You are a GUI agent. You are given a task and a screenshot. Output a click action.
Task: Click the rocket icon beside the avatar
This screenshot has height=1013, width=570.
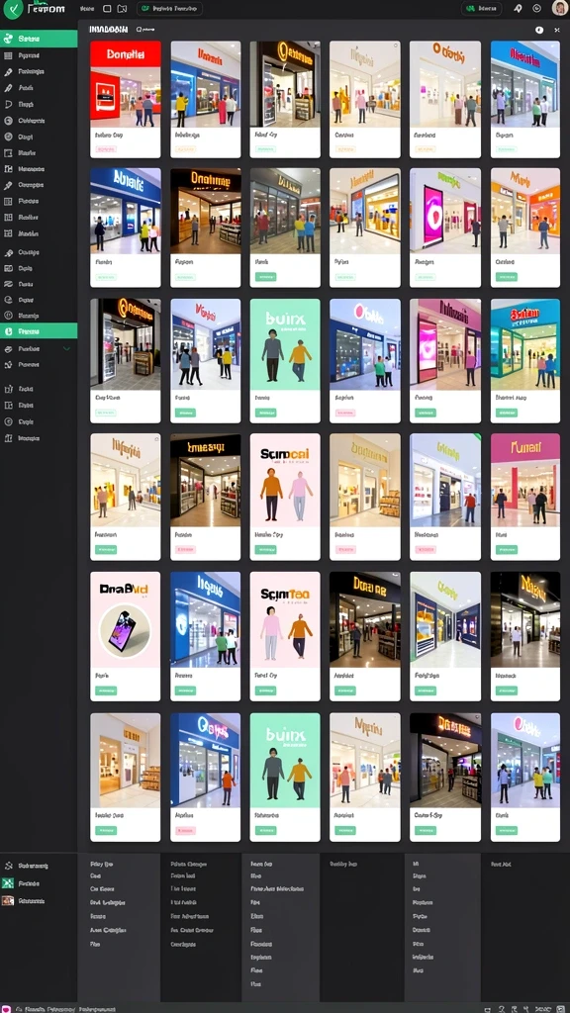click(x=518, y=8)
